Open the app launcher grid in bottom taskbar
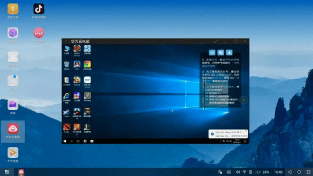Screen dimensions: 313x176 (7, 172)
